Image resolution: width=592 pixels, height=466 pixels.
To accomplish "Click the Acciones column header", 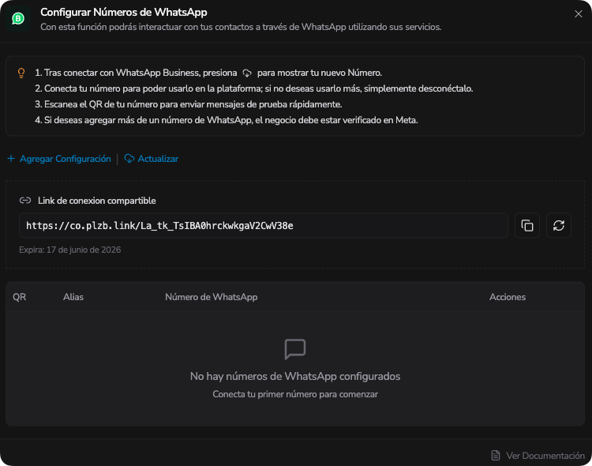I will pyautogui.click(x=508, y=297).
